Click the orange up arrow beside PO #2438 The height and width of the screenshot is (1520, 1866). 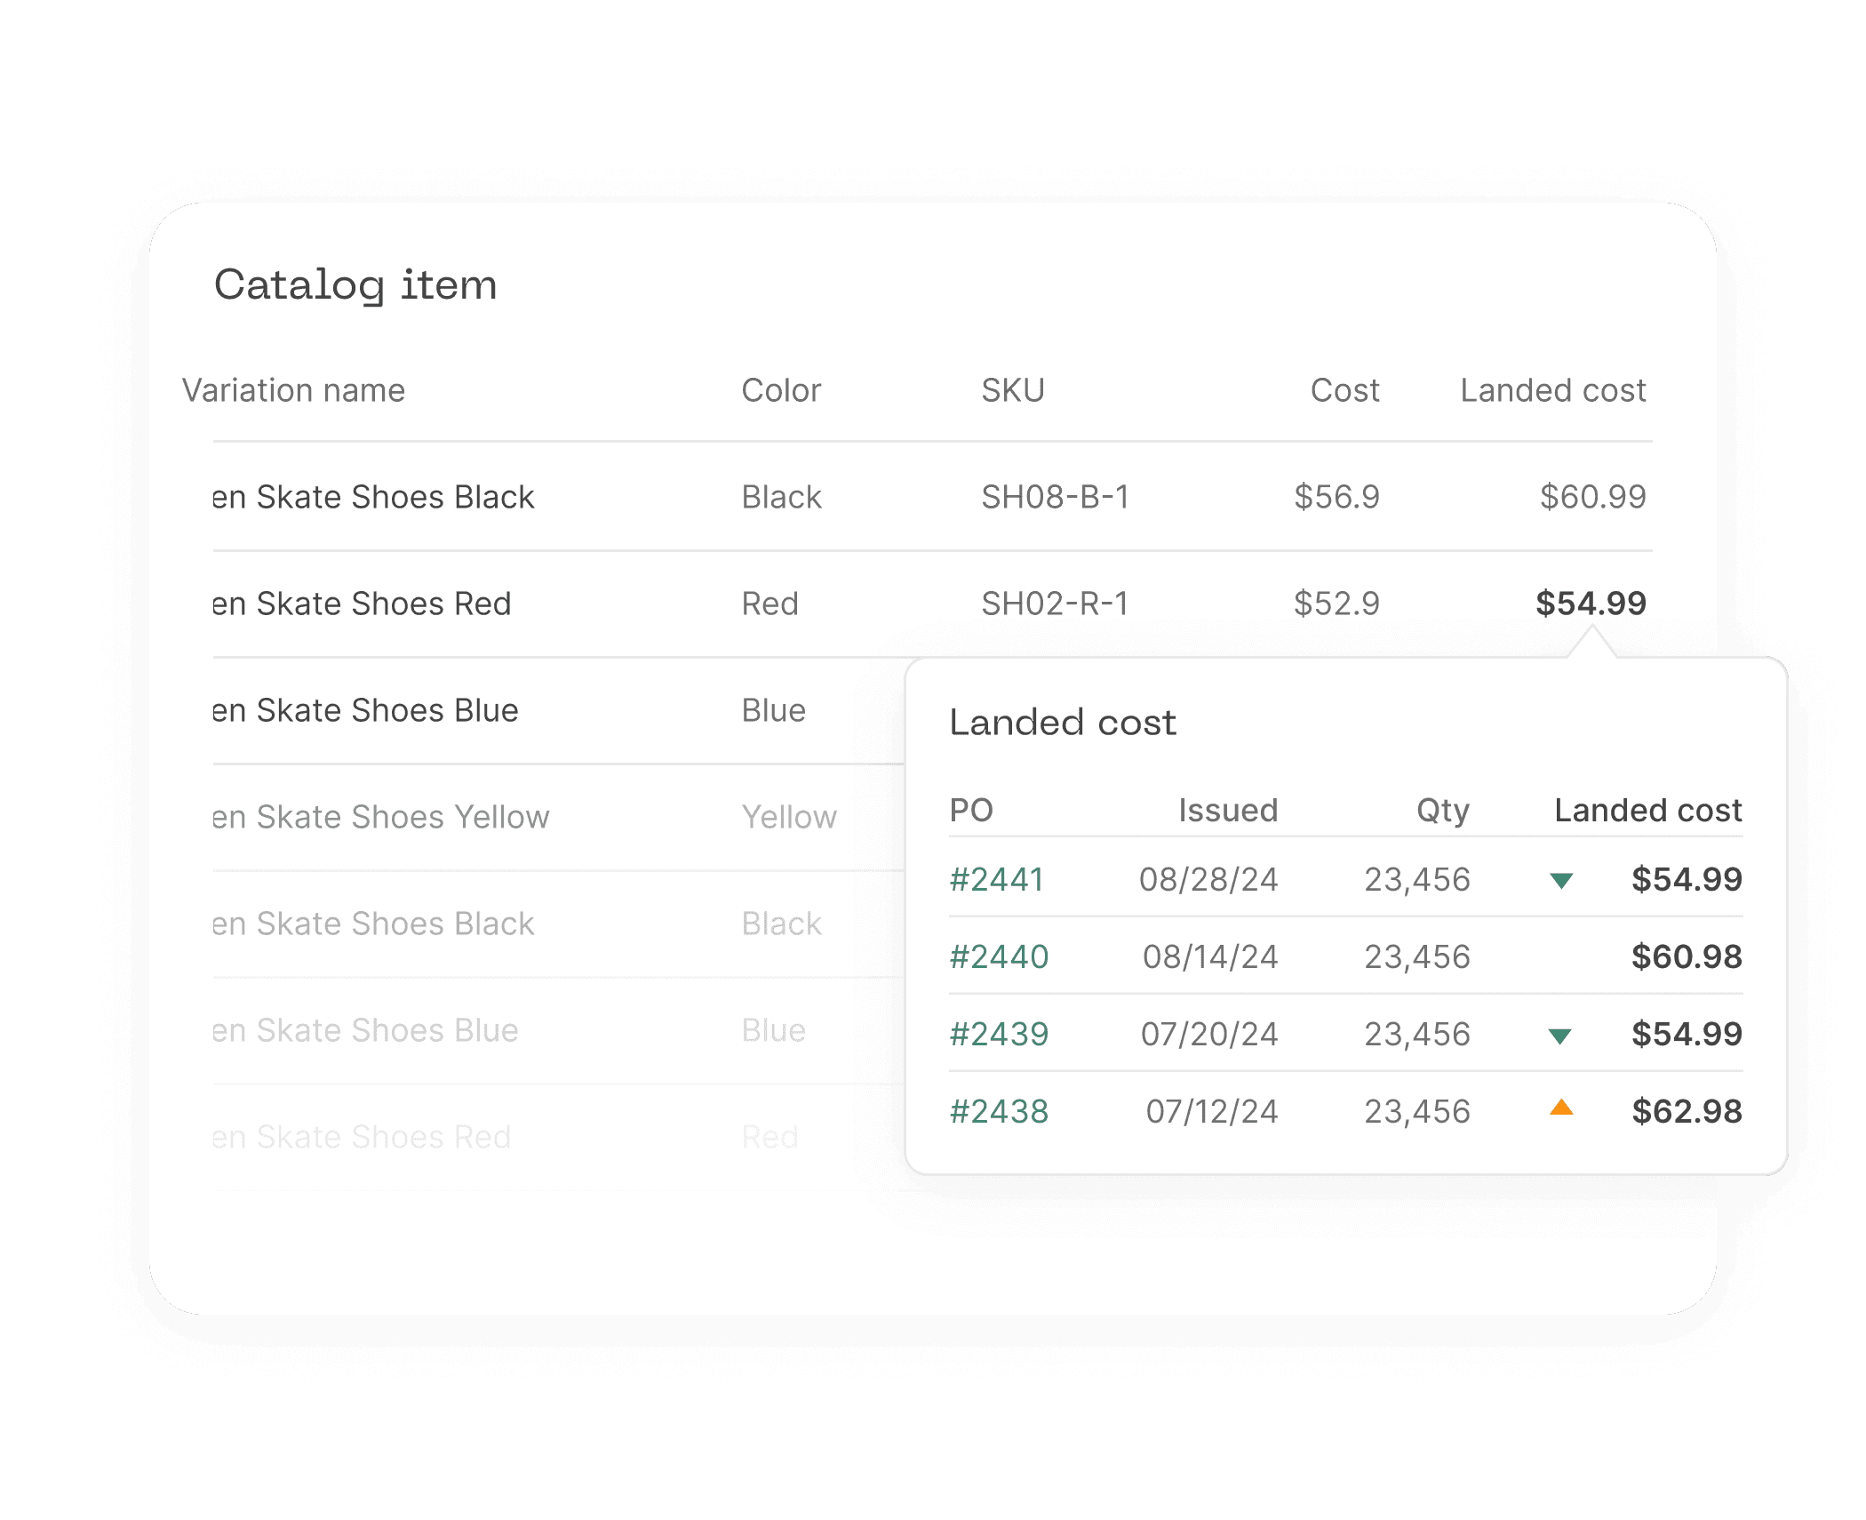tap(1561, 1108)
